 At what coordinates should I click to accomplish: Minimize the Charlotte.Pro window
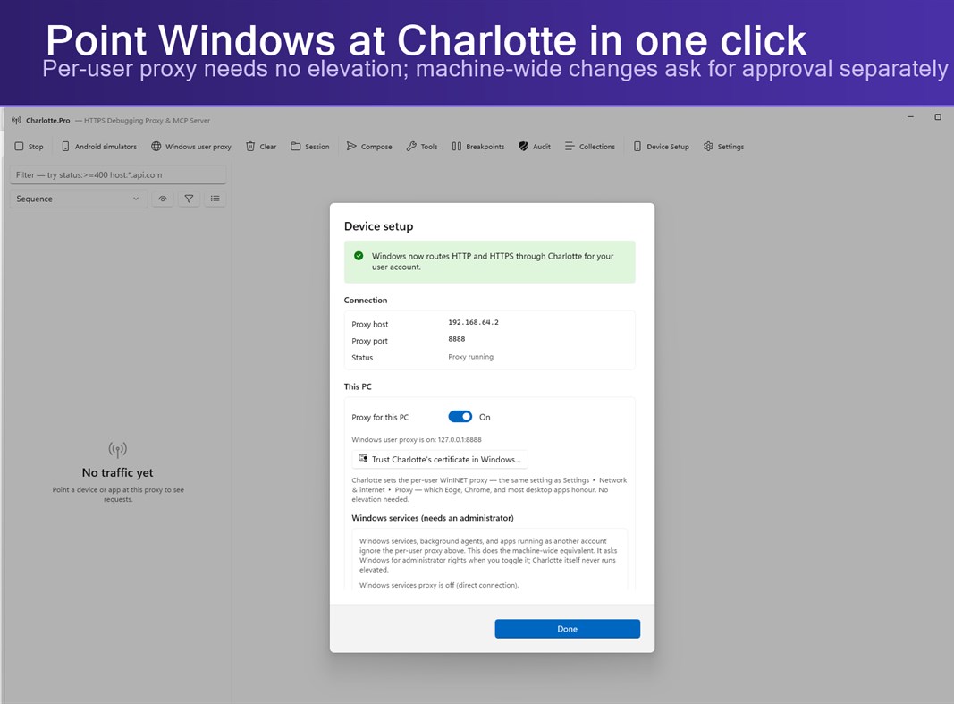point(910,117)
